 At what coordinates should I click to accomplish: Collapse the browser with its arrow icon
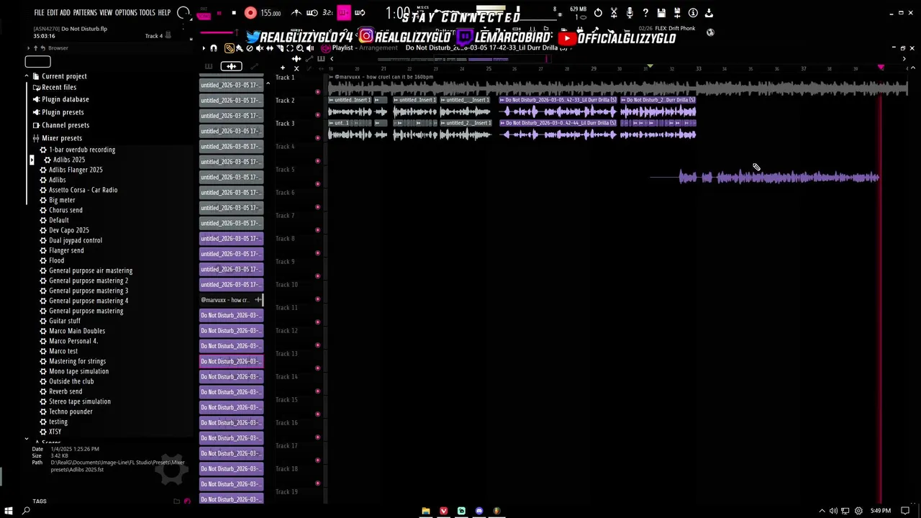pyautogui.click(x=28, y=47)
